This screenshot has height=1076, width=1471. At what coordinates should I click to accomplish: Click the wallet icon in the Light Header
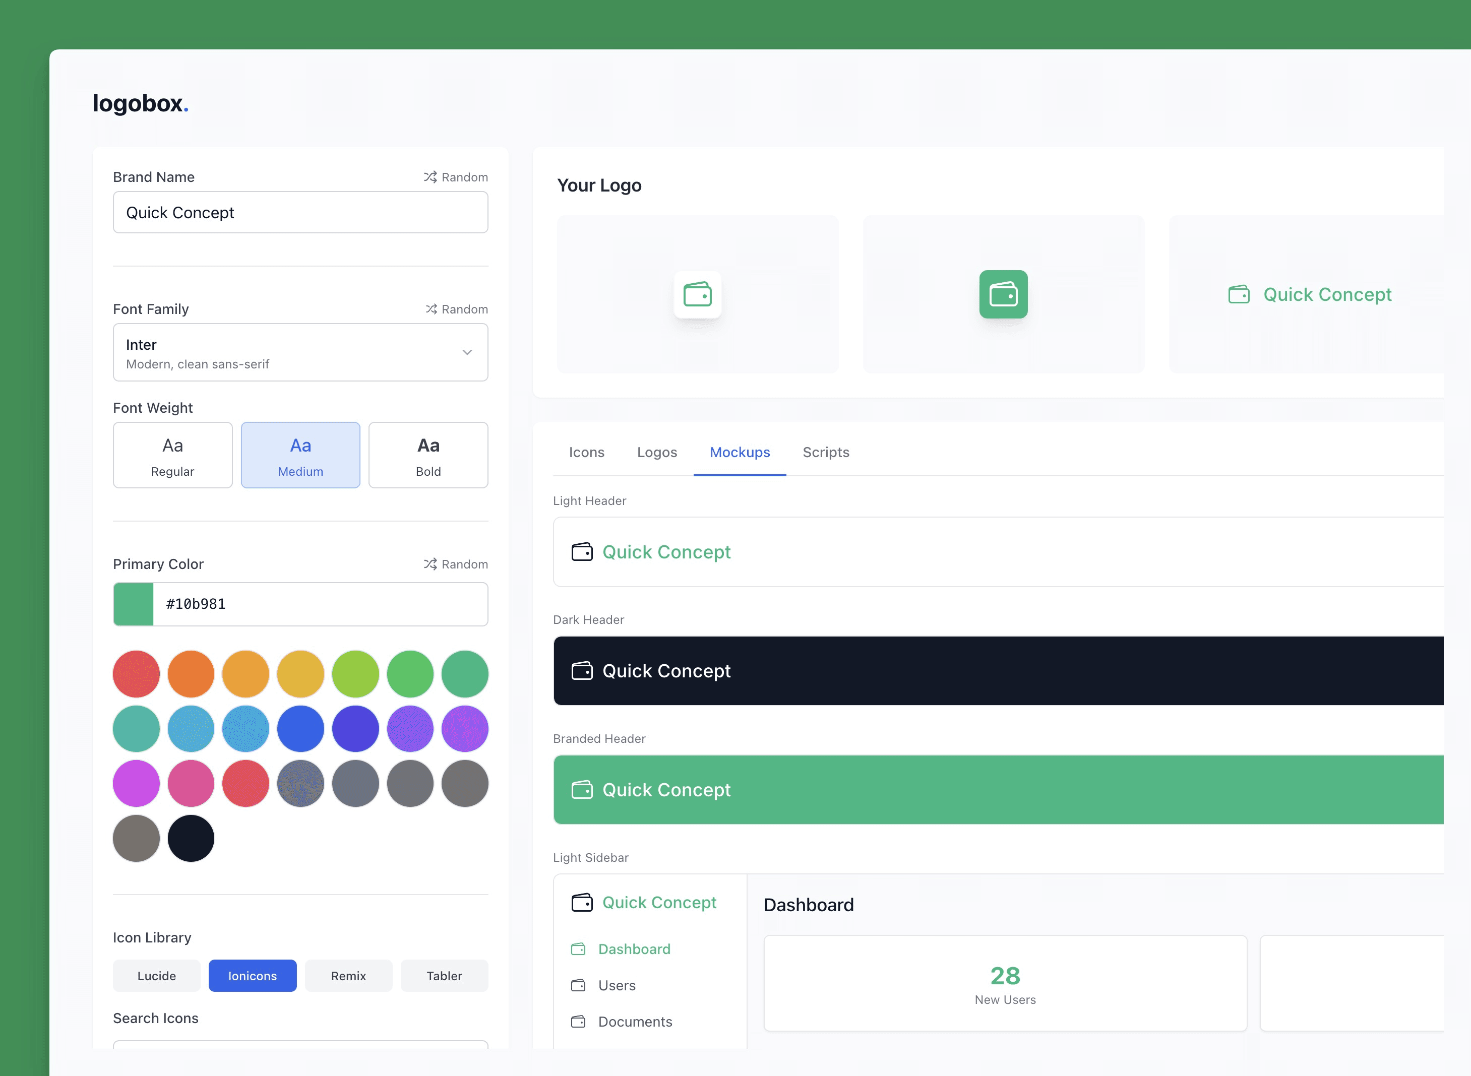tap(582, 552)
